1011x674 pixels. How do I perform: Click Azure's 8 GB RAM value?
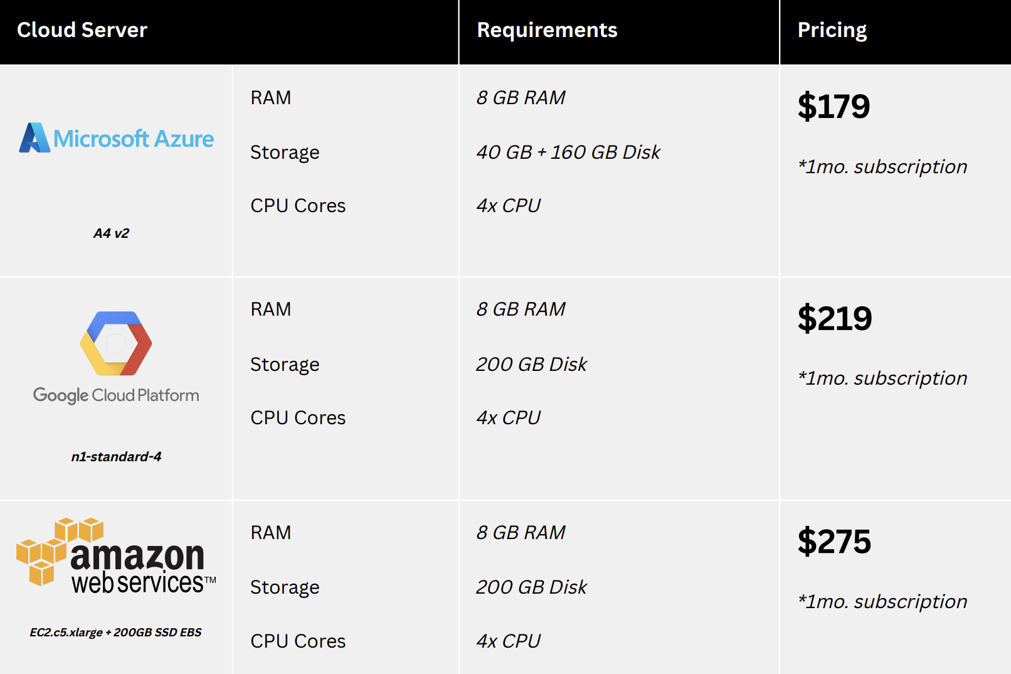point(521,98)
